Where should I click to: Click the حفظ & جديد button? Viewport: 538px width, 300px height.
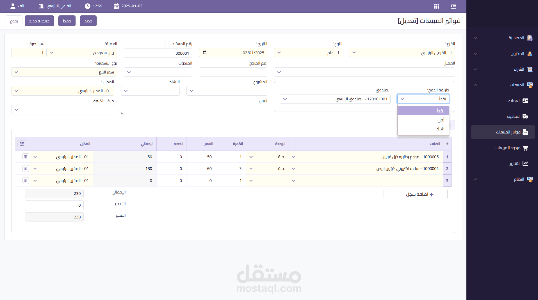pyautogui.click(x=39, y=21)
